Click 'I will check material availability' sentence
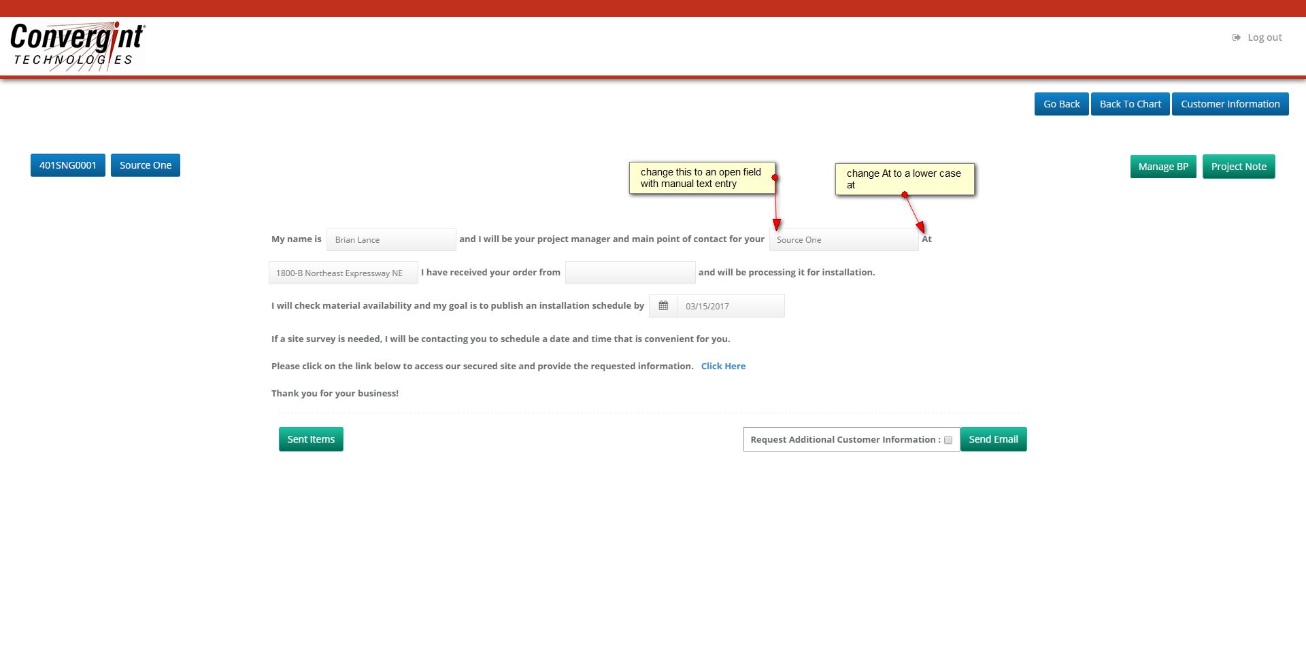 click(x=458, y=305)
